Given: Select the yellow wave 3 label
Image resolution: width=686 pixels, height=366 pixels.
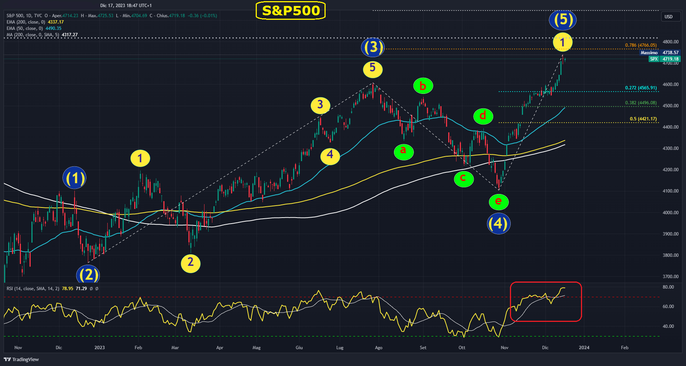Looking at the screenshot, I should pos(320,105).
